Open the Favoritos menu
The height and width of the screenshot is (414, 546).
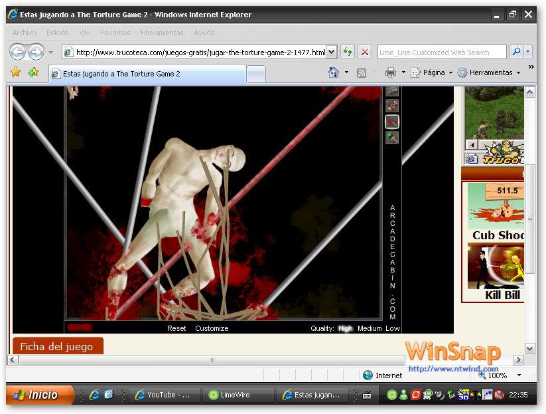click(115, 33)
